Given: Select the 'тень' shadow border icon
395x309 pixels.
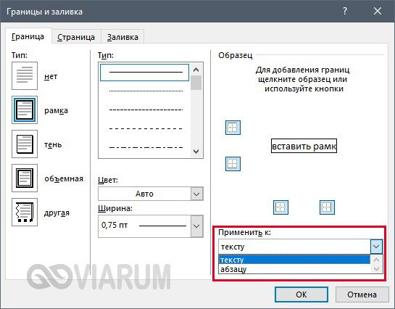Looking at the screenshot, I should 25,144.
